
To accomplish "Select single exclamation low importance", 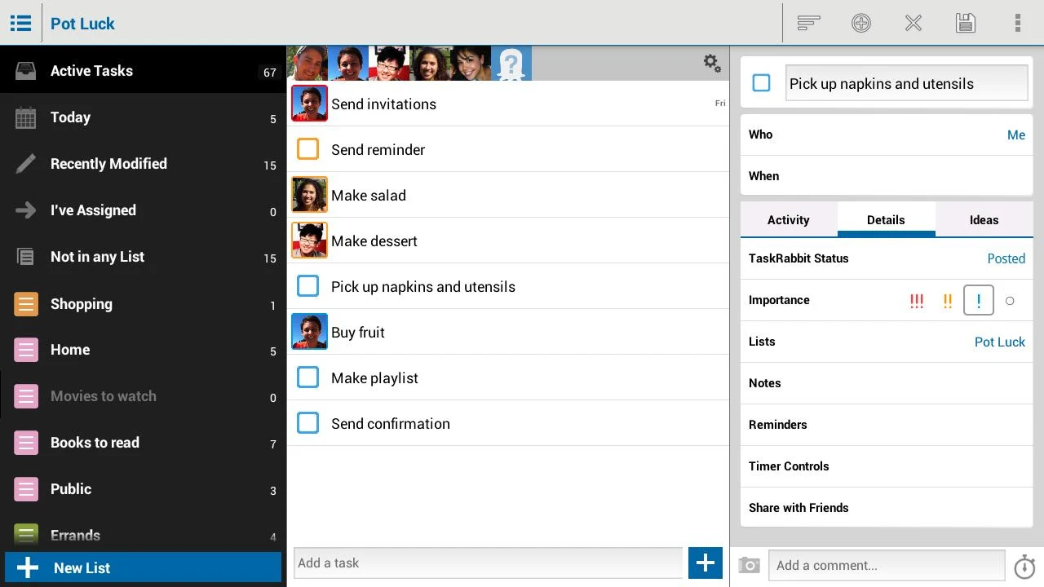I will (x=979, y=300).
